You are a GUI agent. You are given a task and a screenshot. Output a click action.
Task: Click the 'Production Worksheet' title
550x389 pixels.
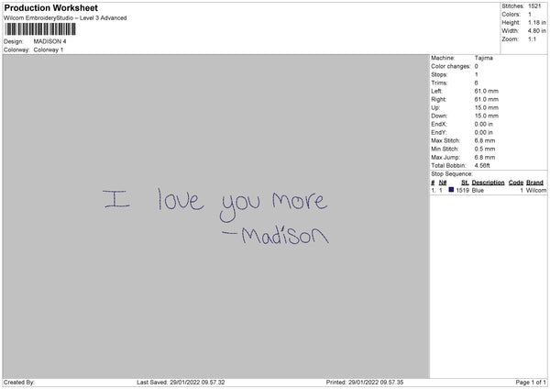pos(50,7)
